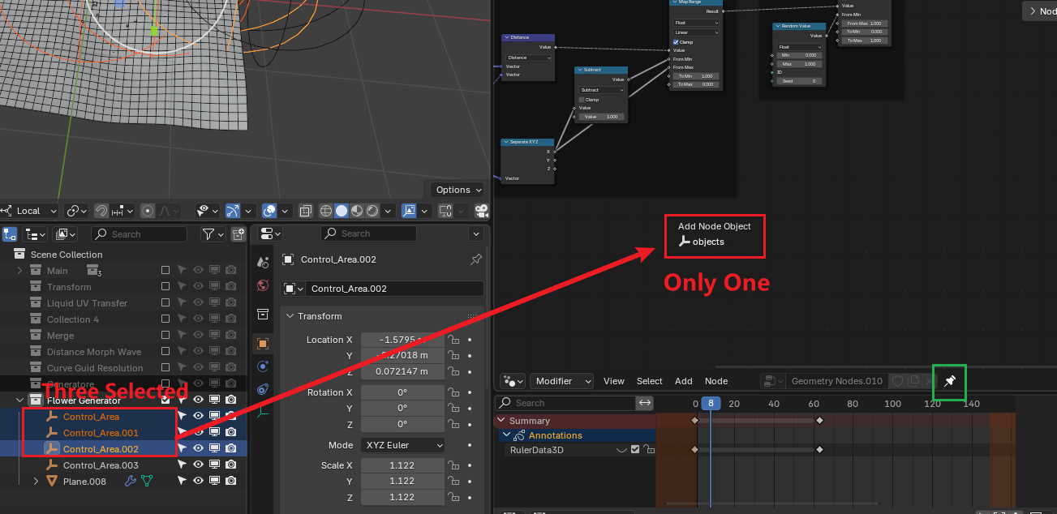Open the rotation Mode XYZ Euler dropdown
Screen dimensions: 1057x514
403,445
